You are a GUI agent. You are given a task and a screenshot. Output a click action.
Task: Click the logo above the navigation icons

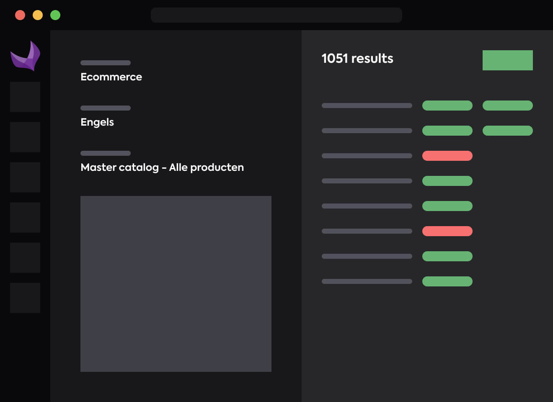click(25, 56)
